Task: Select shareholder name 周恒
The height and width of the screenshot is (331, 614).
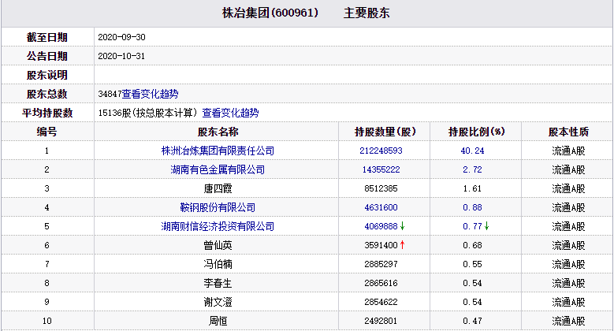Action: [218, 321]
